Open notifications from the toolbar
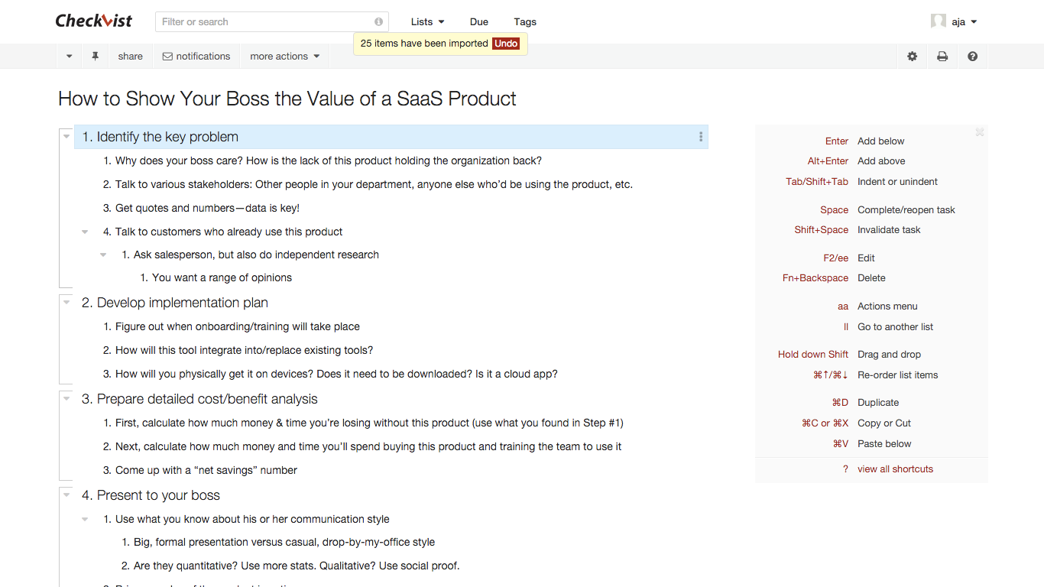Screen dimensions: 1044x587 (196, 56)
